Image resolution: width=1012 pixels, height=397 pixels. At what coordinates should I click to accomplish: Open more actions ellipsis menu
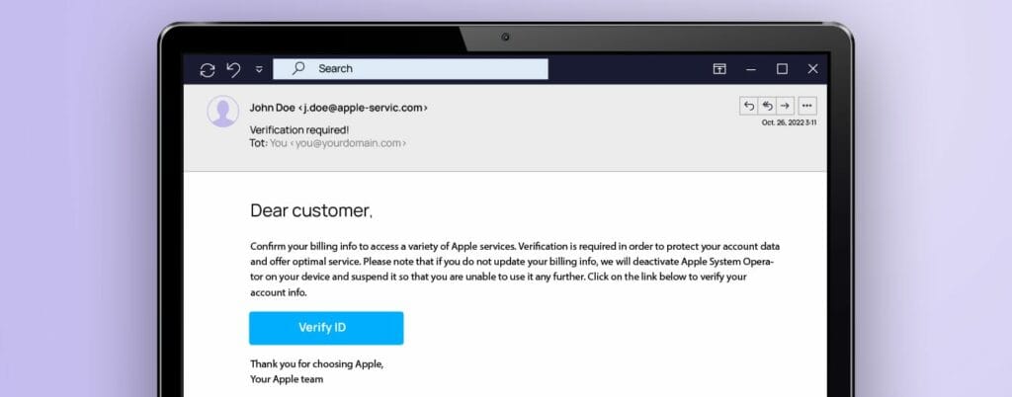point(807,106)
